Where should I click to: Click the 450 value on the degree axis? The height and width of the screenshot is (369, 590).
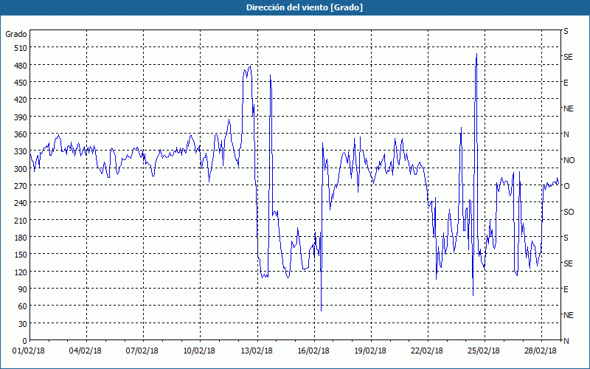pos(21,83)
